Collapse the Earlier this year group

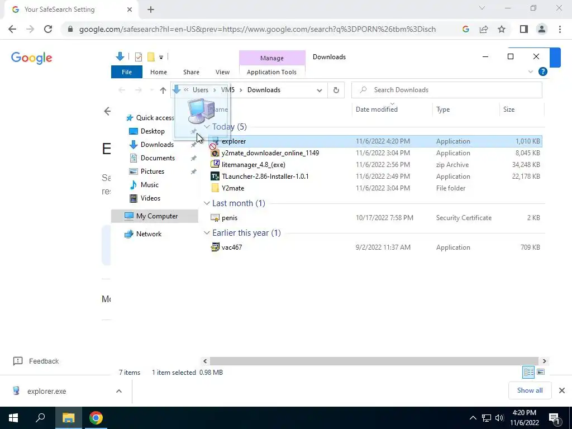pos(207,233)
